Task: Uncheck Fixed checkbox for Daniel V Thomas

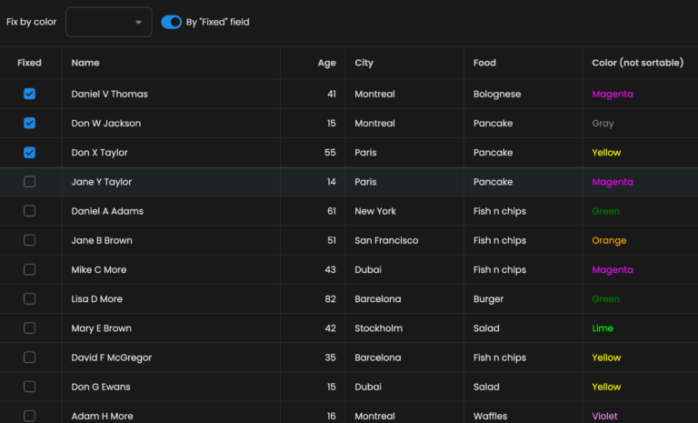Action: (30, 94)
